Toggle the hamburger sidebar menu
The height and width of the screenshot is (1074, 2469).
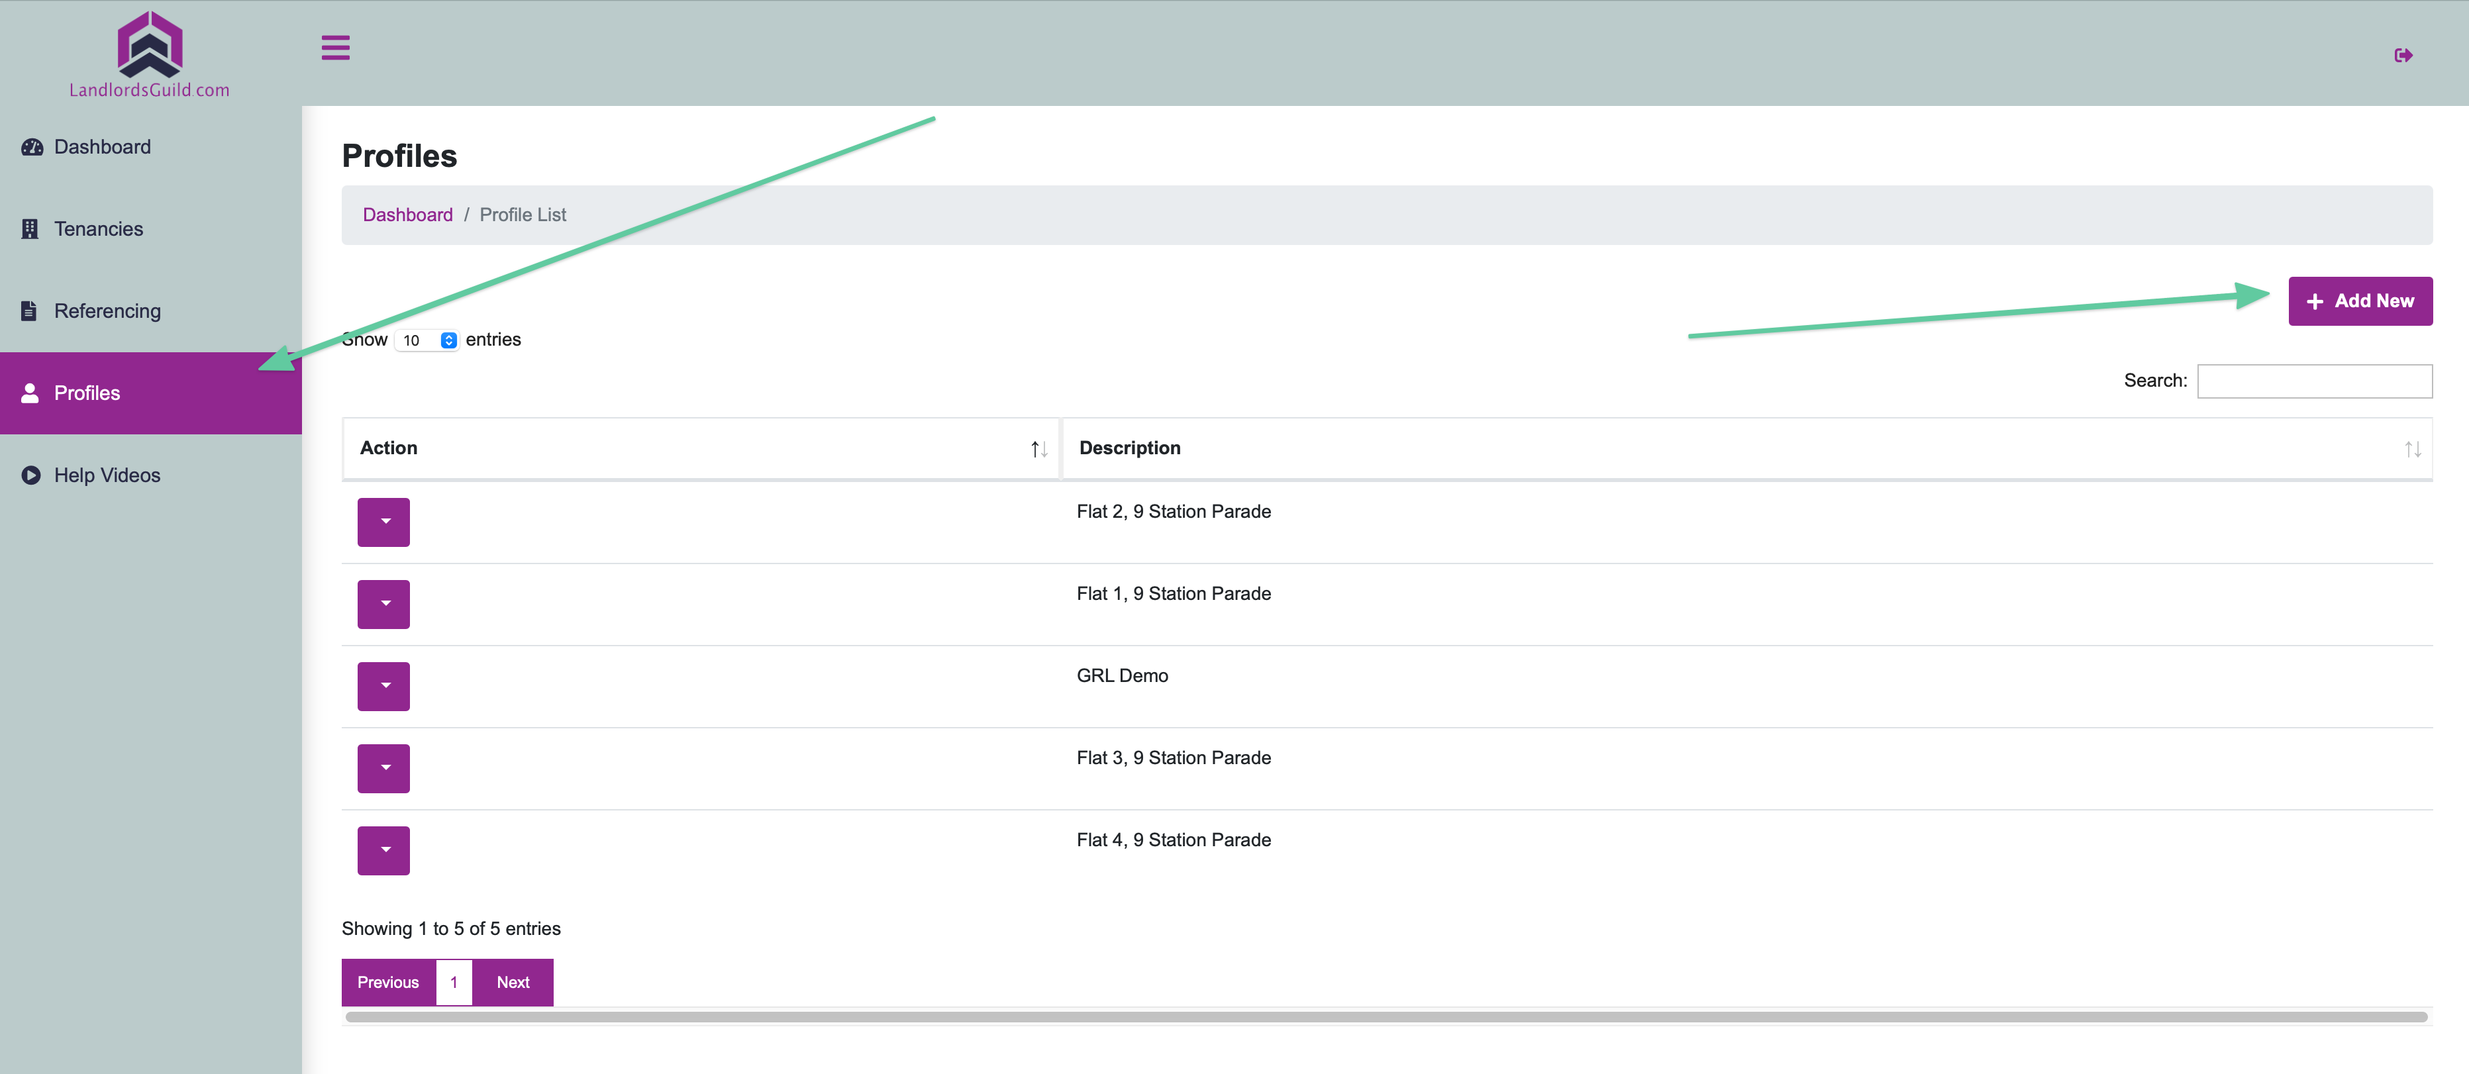point(336,47)
